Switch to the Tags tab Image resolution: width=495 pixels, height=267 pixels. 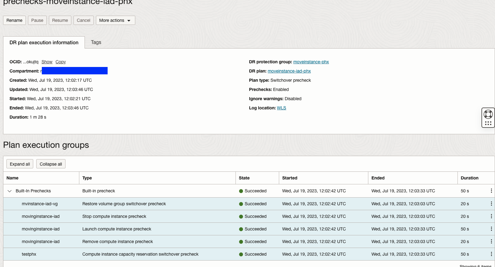point(96,42)
